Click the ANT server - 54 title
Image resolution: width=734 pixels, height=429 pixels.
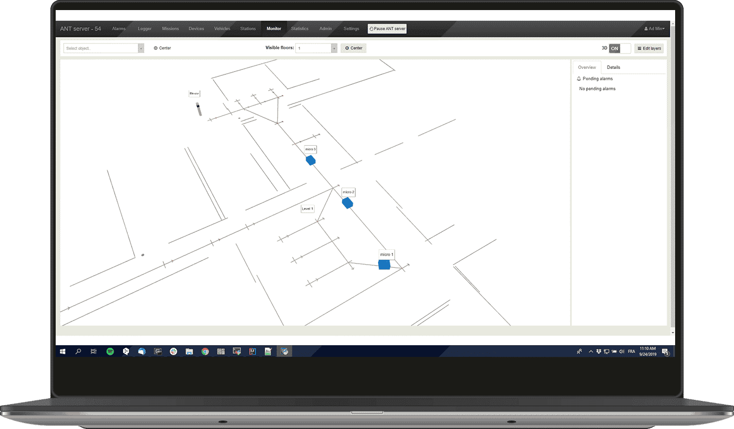click(81, 29)
